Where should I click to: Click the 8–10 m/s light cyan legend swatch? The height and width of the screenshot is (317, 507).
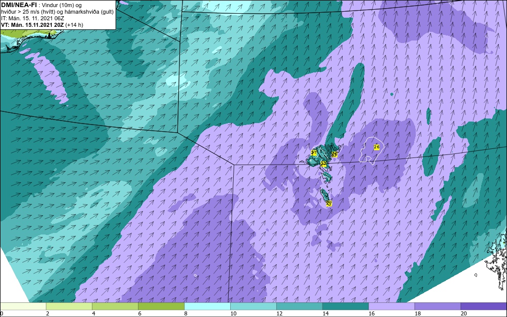[x=207, y=306]
